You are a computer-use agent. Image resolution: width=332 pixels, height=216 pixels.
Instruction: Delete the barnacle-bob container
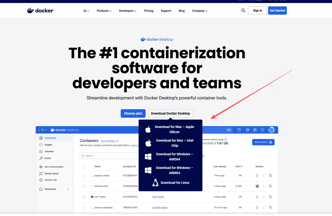coord(271,186)
